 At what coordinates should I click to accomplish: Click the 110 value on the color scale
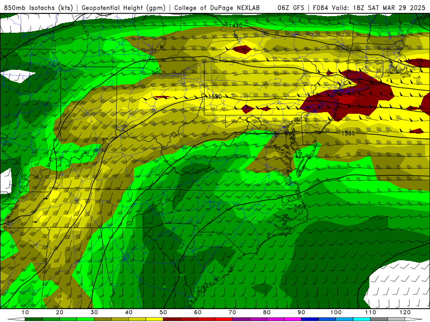370,312
